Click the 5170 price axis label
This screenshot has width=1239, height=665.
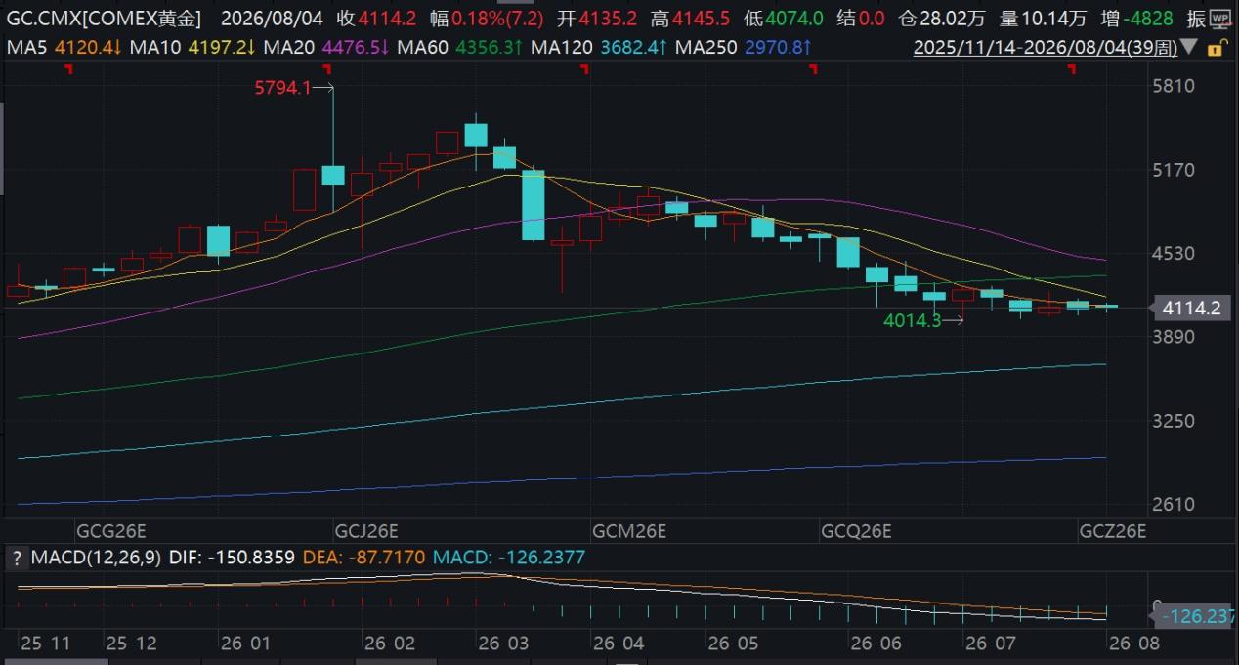(1175, 170)
